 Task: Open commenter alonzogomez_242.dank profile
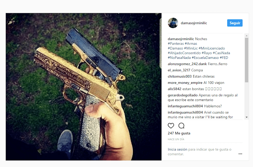(187, 64)
